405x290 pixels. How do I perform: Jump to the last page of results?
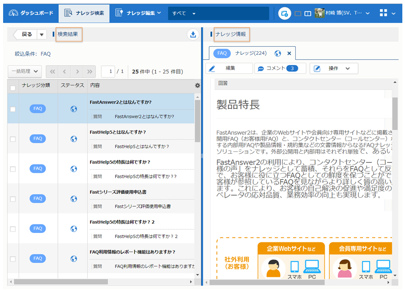pos(90,72)
